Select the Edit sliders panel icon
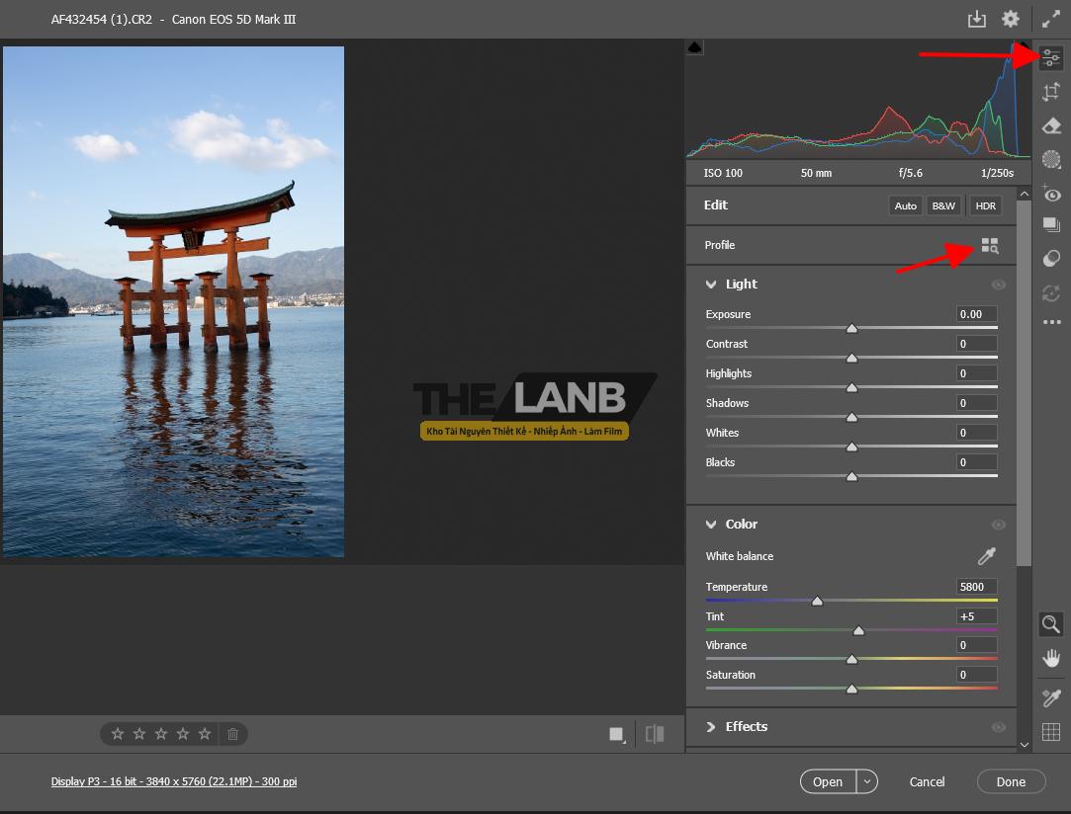 coord(1051,58)
